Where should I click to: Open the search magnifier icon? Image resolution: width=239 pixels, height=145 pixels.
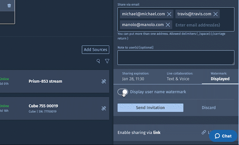[x=98, y=61]
